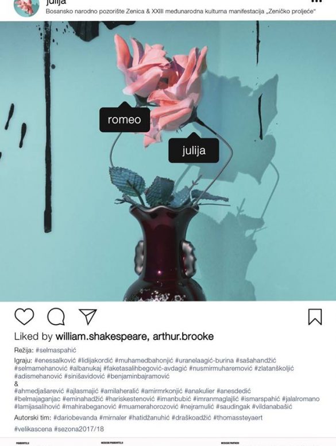336x446 pixels.
Task: Open hashtag #benjaminbajramović
Action: [x=138, y=376]
